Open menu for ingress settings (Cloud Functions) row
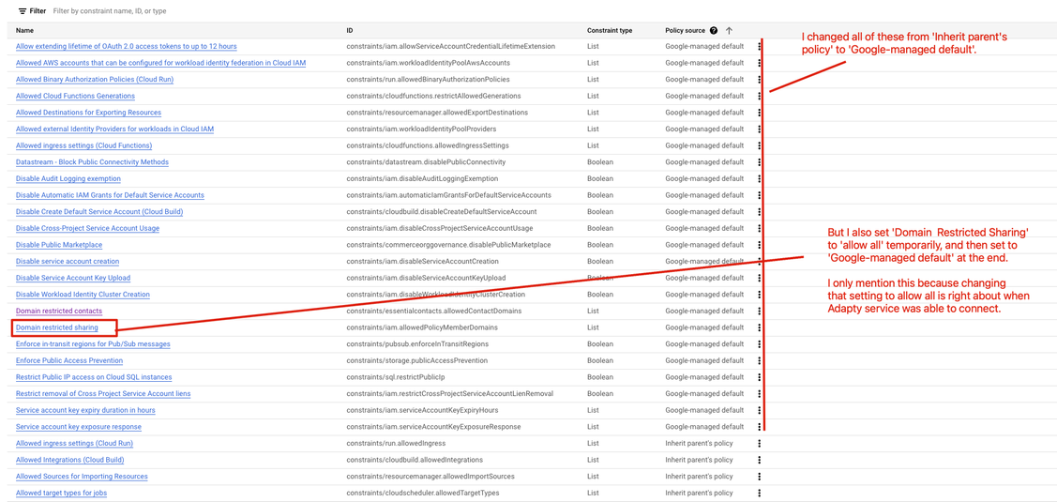1057x502 pixels. (760, 145)
